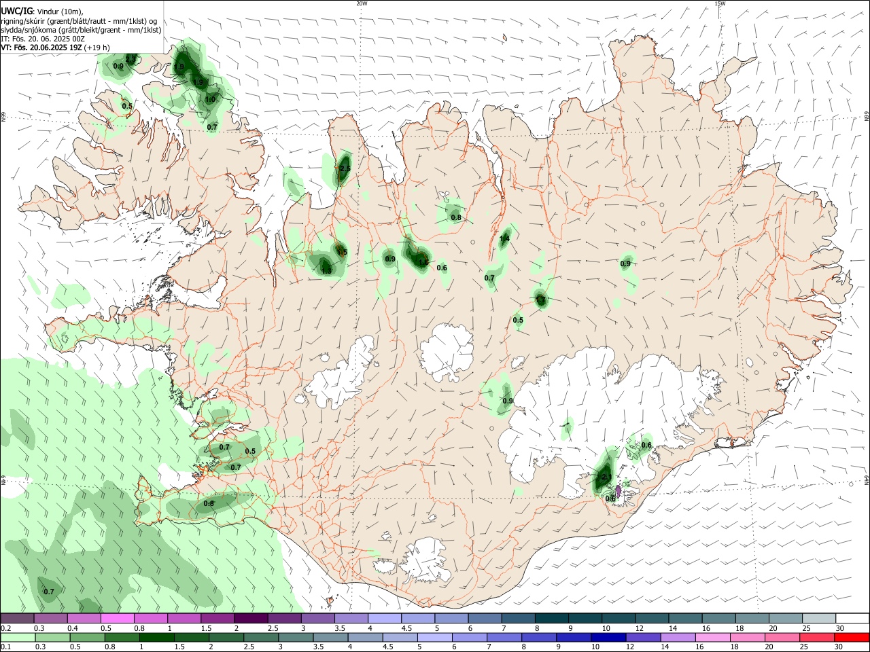Click the light violet 14–16 swatch on lower scale
Viewport: 870px width, 652px height.
[677, 637]
